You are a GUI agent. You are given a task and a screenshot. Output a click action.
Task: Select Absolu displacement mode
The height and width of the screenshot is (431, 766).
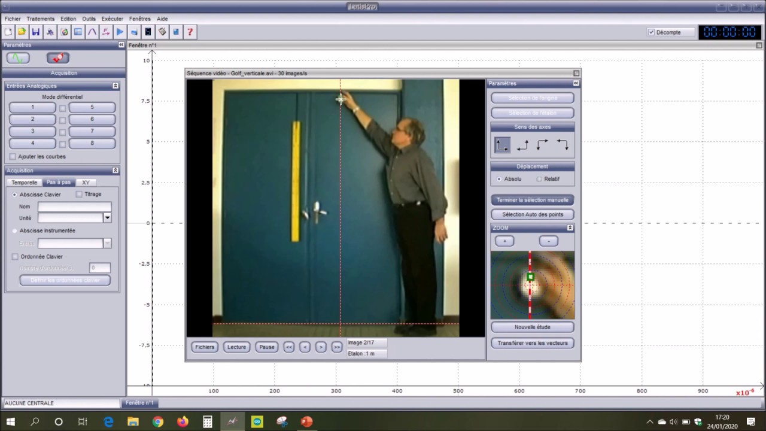pyautogui.click(x=500, y=179)
